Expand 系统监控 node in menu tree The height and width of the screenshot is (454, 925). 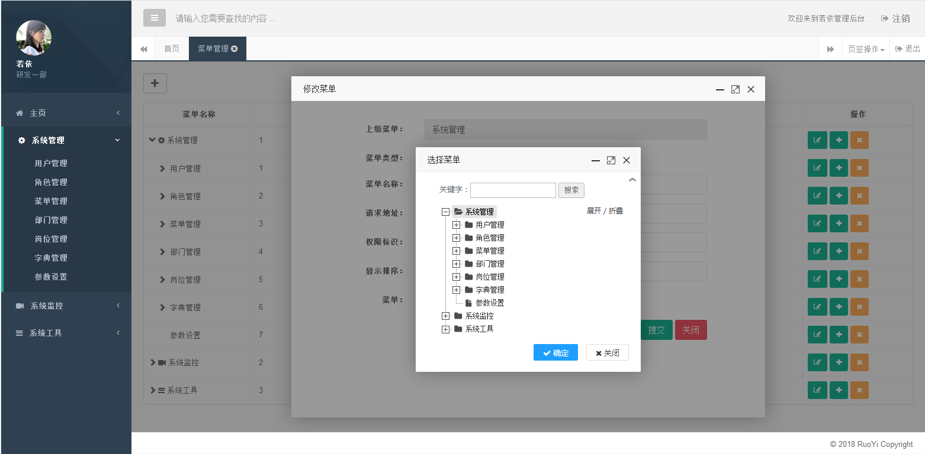[x=445, y=316]
